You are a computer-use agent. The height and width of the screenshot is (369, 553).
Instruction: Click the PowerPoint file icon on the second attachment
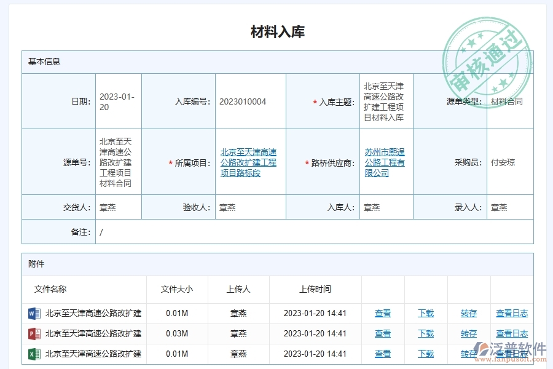36,333
